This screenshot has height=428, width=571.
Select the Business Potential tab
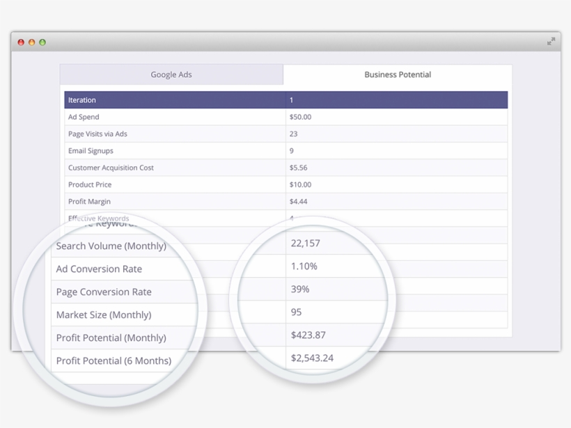(x=398, y=75)
